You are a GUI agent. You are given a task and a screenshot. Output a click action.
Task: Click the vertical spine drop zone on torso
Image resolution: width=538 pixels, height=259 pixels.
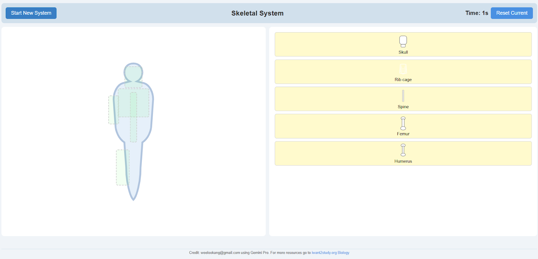click(x=133, y=117)
